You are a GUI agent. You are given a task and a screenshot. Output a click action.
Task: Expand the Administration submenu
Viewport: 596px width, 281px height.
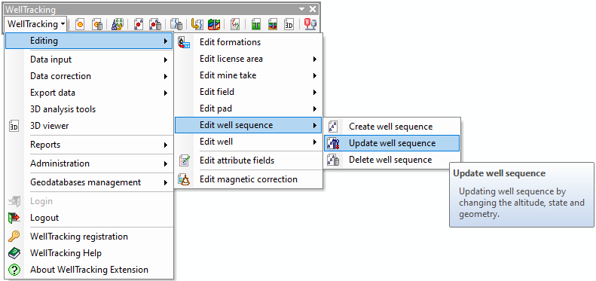coord(89,163)
